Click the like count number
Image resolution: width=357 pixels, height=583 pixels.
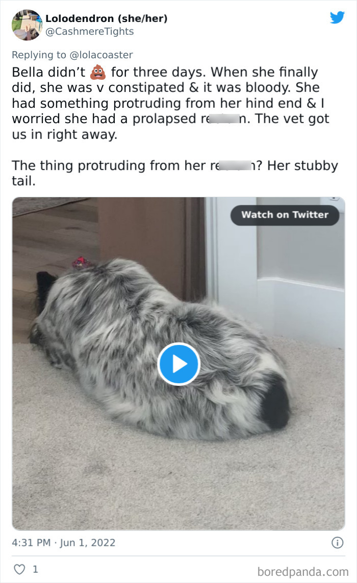point(35,569)
